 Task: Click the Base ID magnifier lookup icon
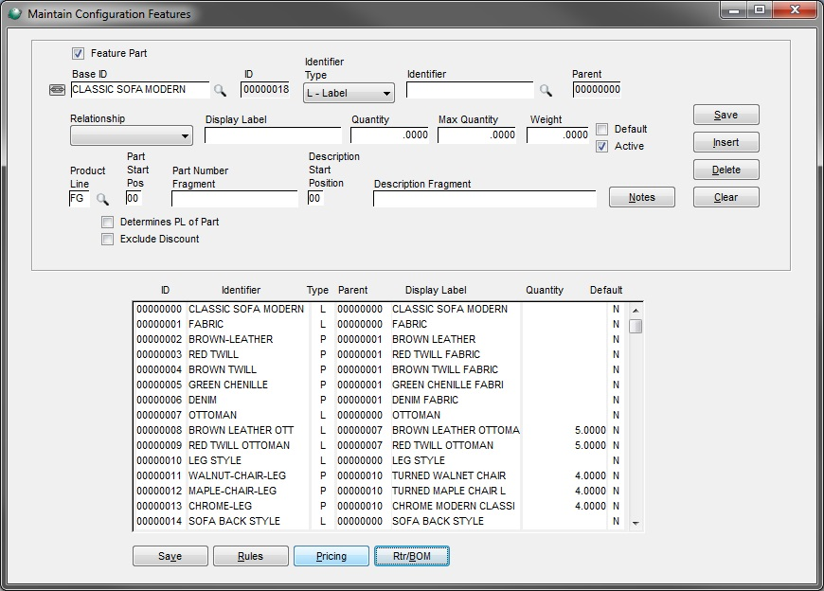(220, 90)
